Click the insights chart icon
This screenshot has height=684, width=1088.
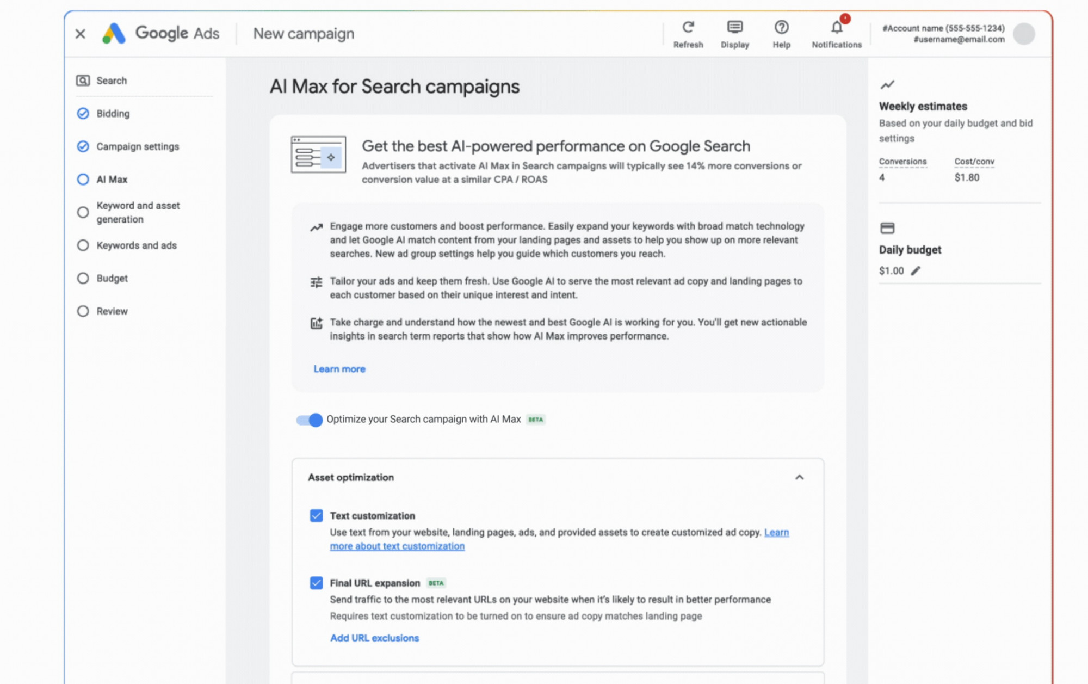tap(317, 323)
